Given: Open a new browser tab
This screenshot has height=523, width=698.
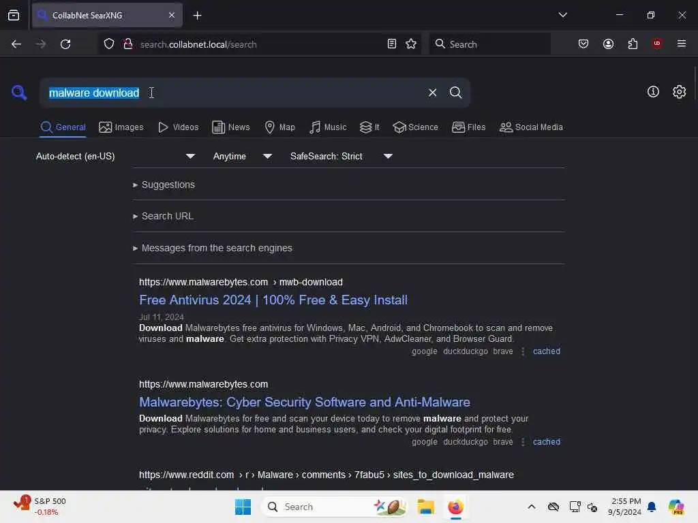Looking at the screenshot, I should click(197, 16).
